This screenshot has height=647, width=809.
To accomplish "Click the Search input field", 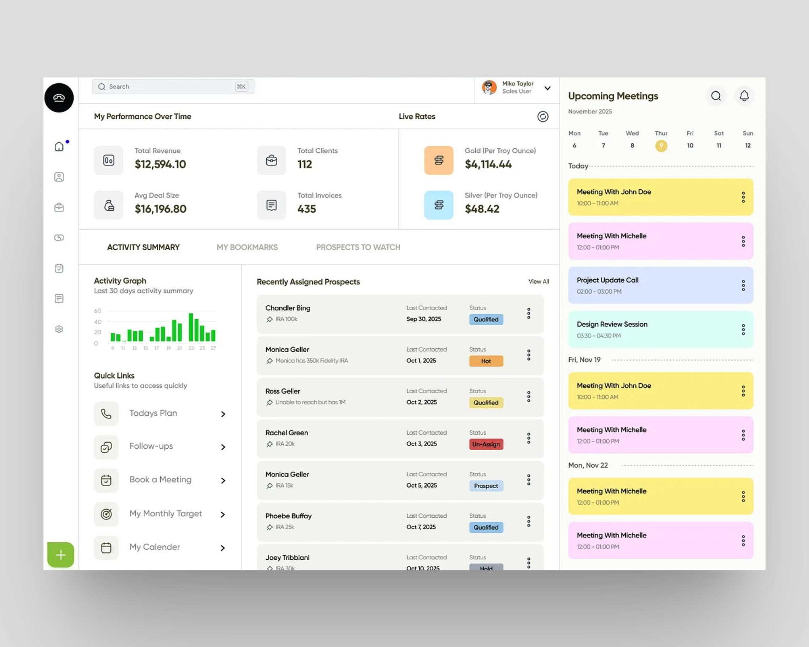I will 173,87.
